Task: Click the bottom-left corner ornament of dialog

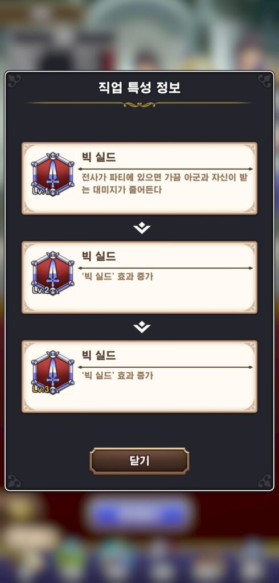Action: (14, 481)
